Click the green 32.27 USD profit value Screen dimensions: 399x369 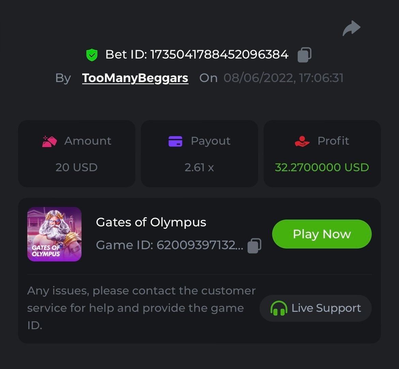coord(322,167)
